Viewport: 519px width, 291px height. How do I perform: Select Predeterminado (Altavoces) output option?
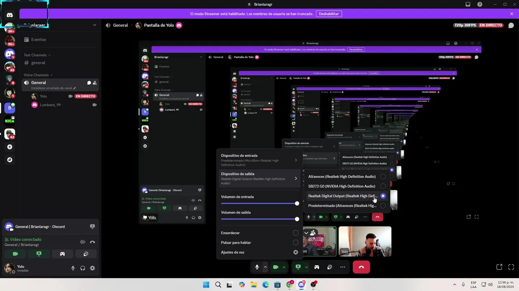pos(347,206)
